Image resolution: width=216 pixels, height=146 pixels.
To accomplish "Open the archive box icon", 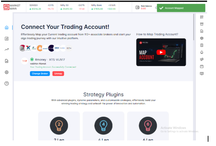I will pyautogui.click(x=202, y=24).
